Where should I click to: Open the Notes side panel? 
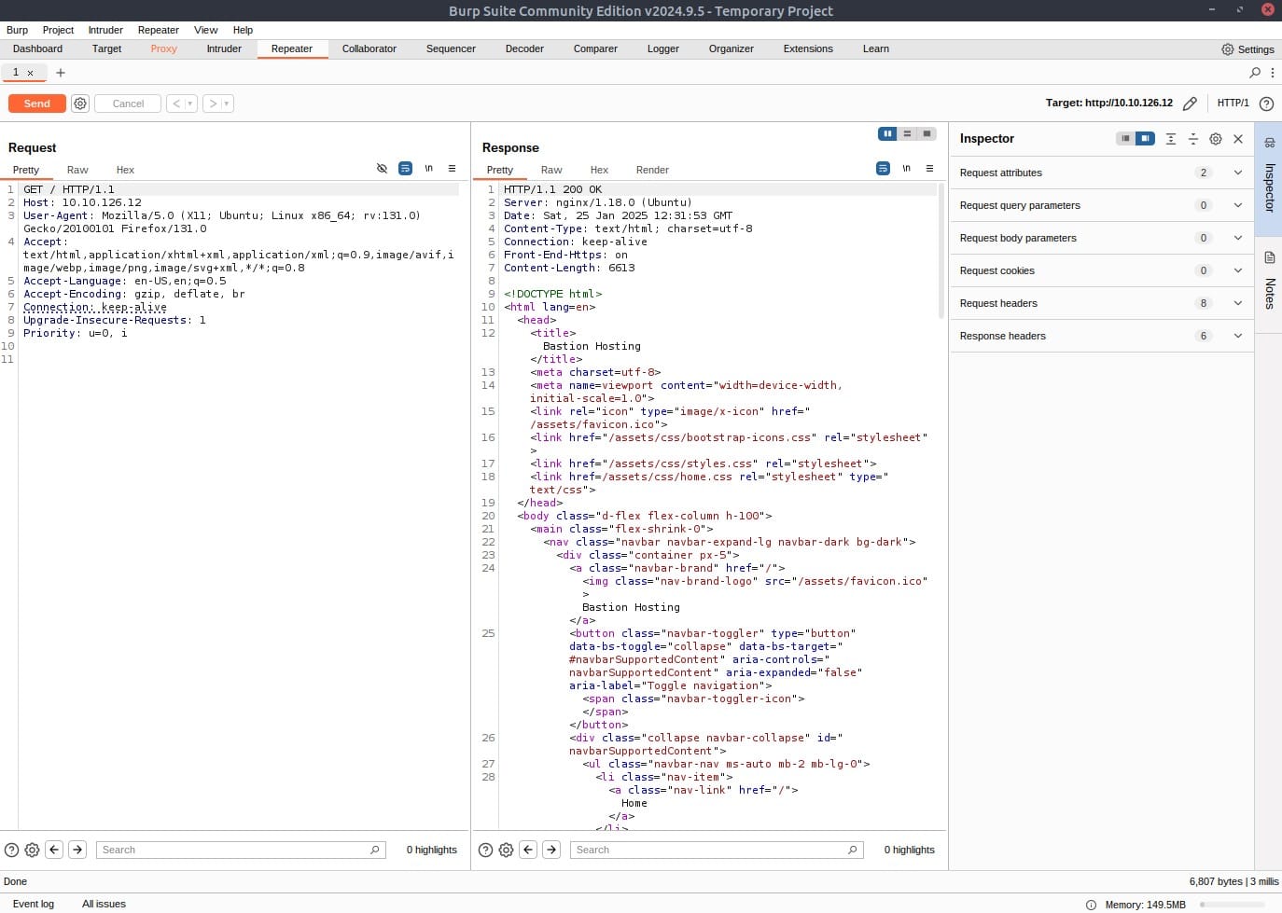1269,280
